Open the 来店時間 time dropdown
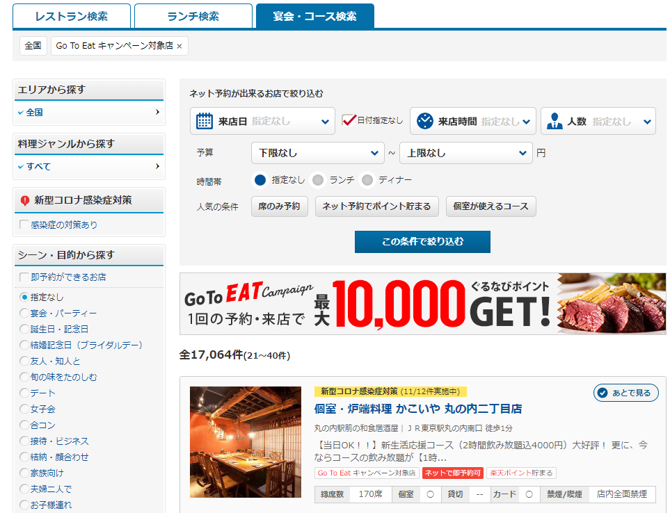 pos(472,121)
